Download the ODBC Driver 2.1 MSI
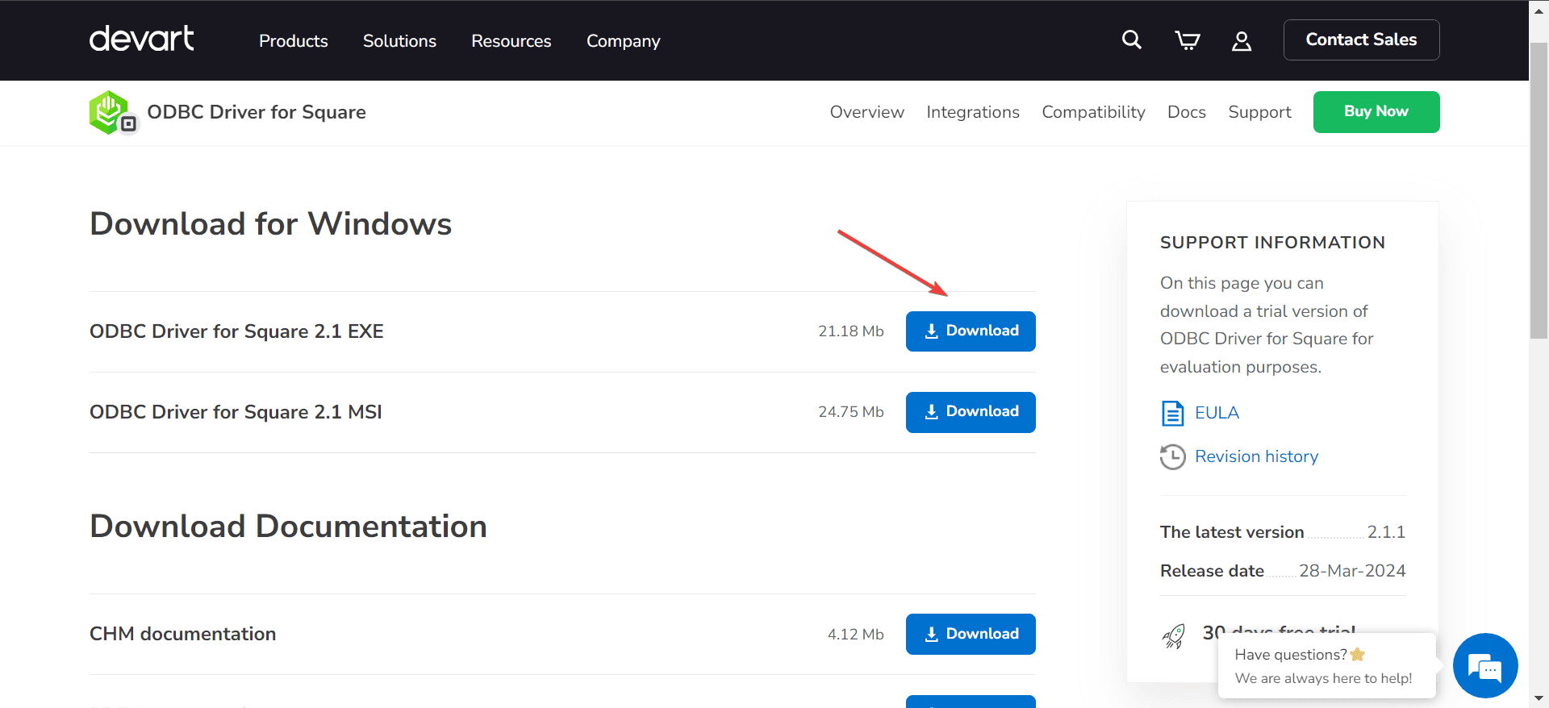This screenshot has height=708, width=1549. pyautogui.click(x=971, y=412)
